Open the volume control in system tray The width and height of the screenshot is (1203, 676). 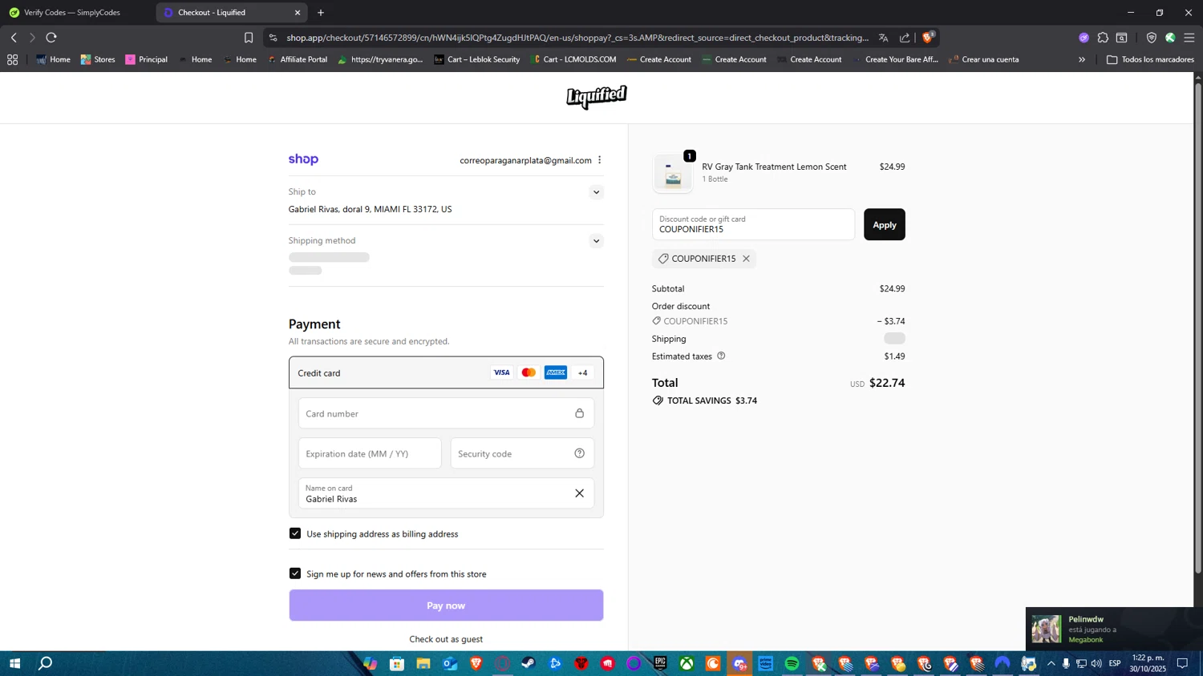click(1096, 663)
